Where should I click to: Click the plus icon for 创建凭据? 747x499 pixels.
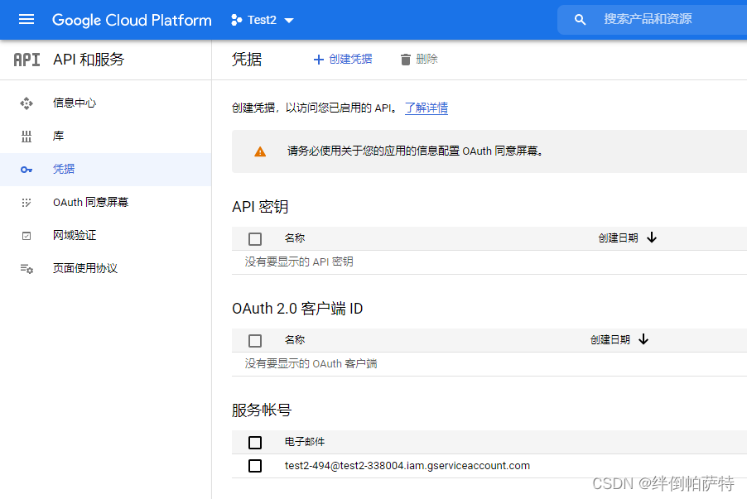319,60
